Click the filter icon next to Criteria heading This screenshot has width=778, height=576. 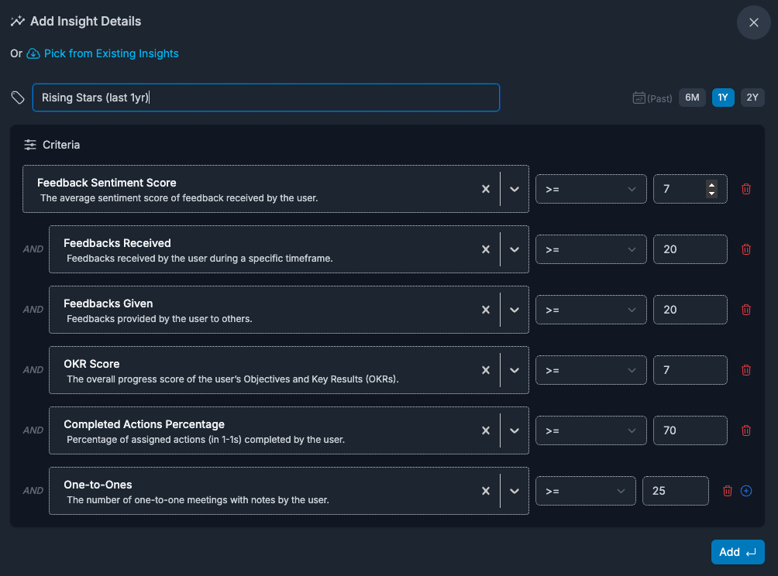pyautogui.click(x=29, y=144)
